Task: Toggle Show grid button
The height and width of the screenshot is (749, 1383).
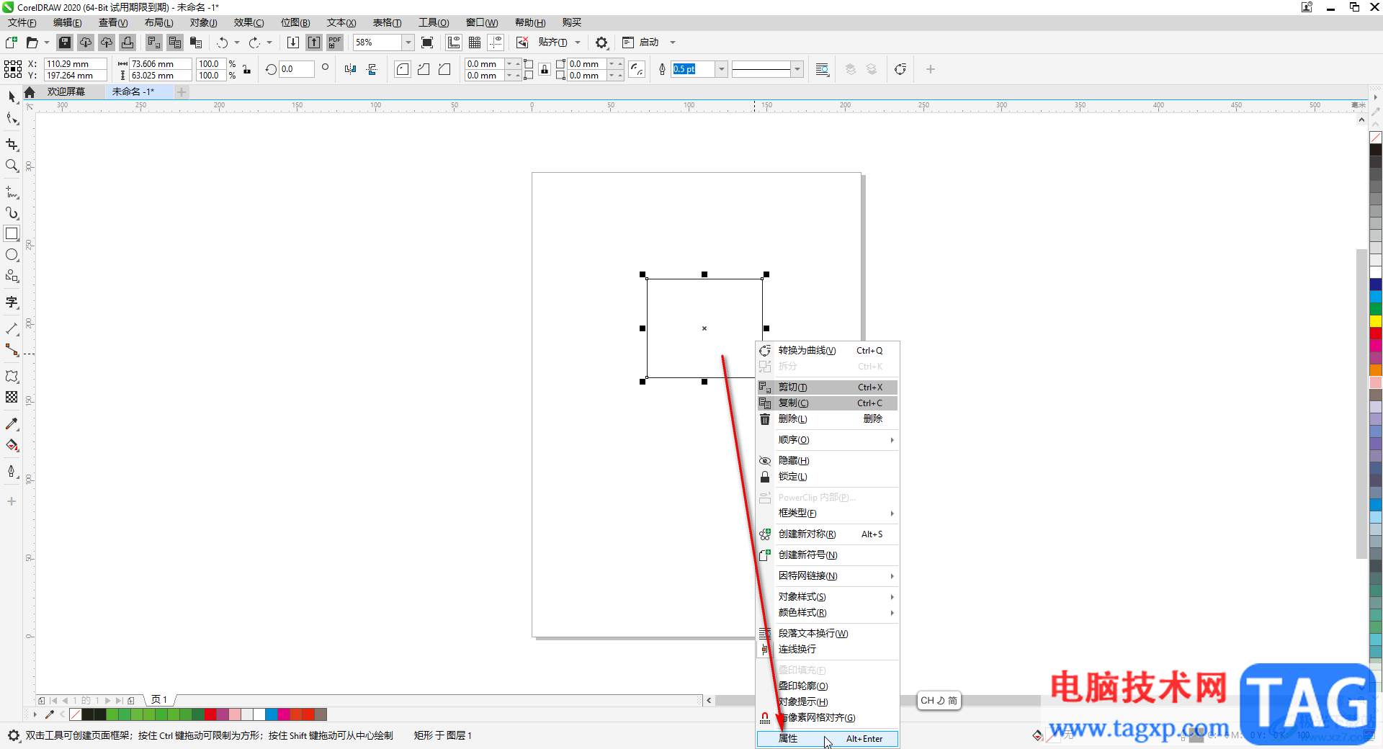Action: pyautogui.click(x=475, y=42)
